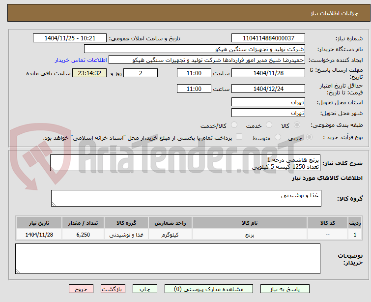Click the نام کالا column header

pyautogui.click(x=250, y=223)
